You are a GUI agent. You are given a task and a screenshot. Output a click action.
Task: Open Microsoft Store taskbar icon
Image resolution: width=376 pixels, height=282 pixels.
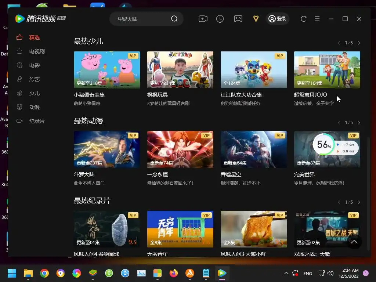tap(157, 273)
